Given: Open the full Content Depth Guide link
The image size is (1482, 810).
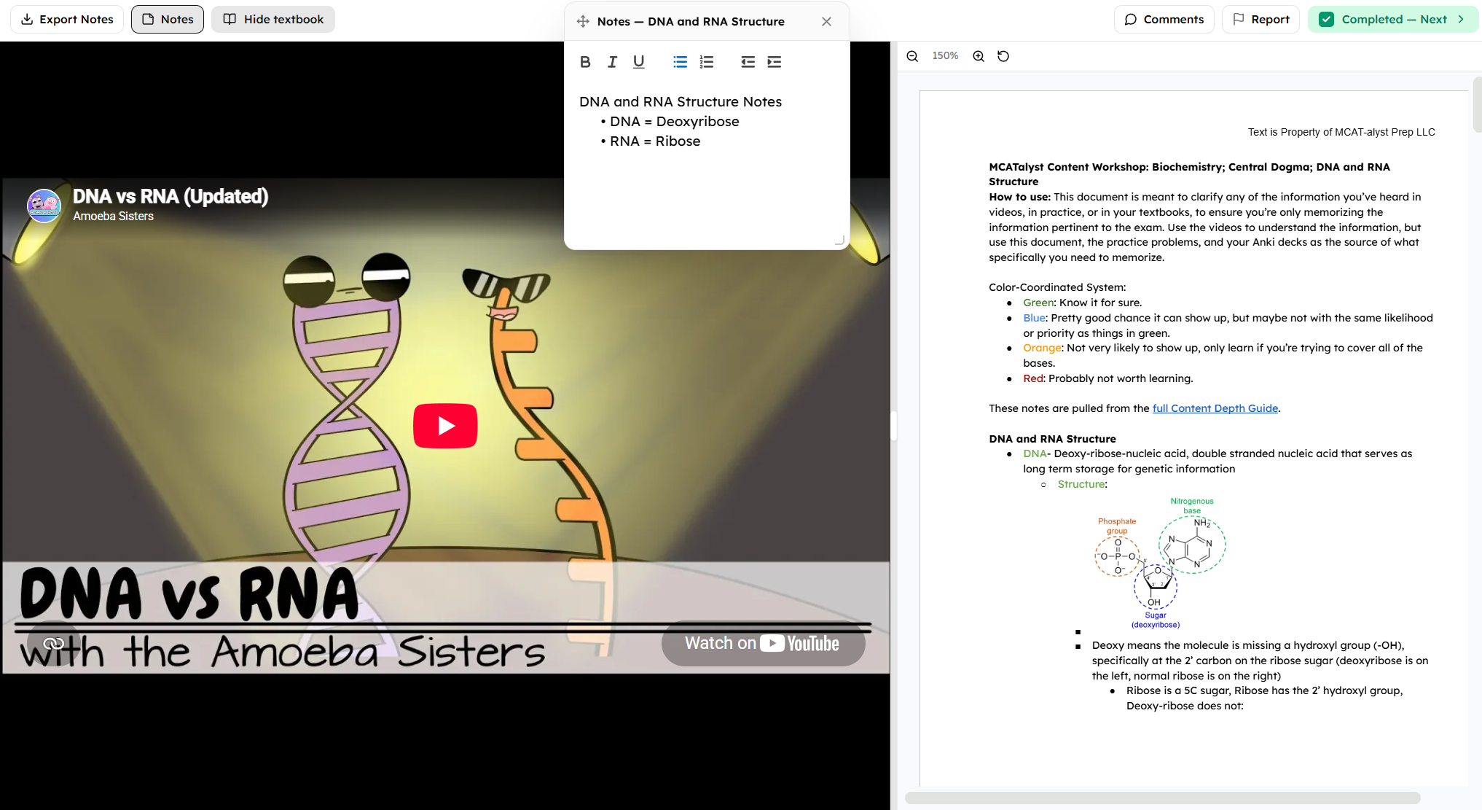Looking at the screenshot, I should point(1215,409).
